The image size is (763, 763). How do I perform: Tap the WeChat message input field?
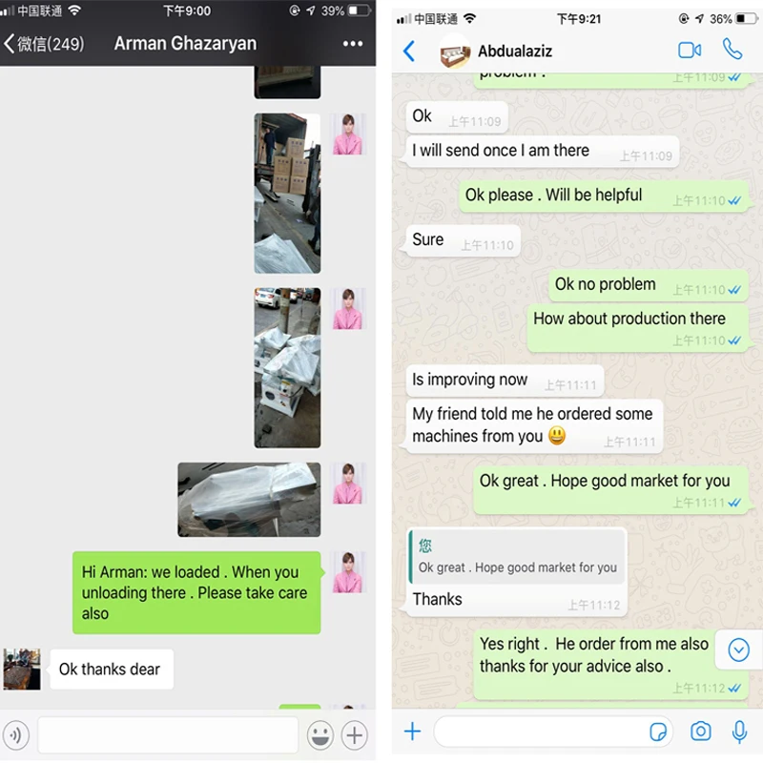pos(168,735)
